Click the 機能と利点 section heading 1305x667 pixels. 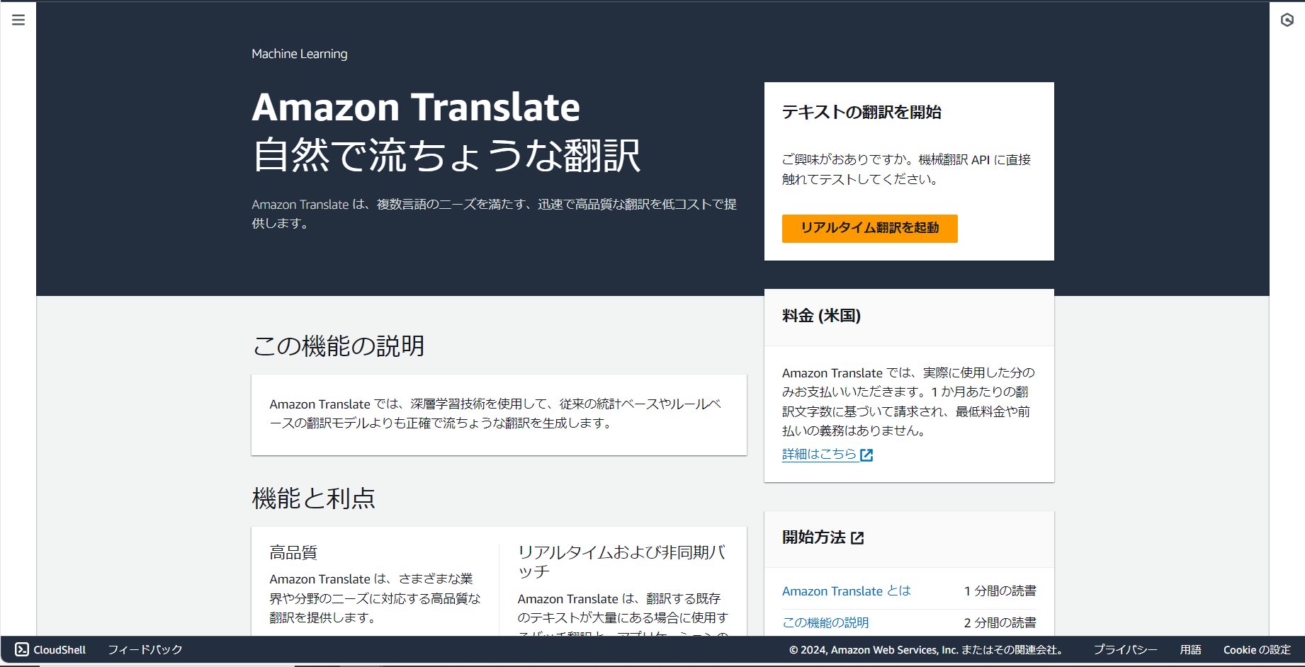pyautogui.click(x=314, y=498)
